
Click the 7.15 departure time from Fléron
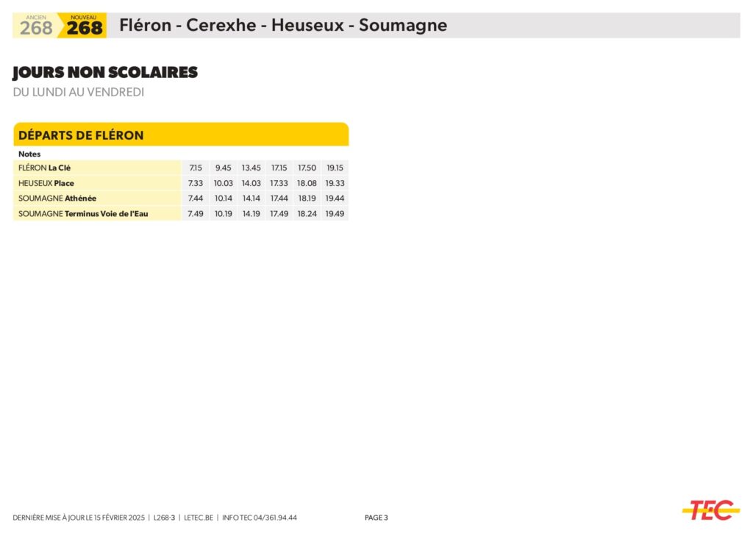pyautogui.click(x=196, y=168)
